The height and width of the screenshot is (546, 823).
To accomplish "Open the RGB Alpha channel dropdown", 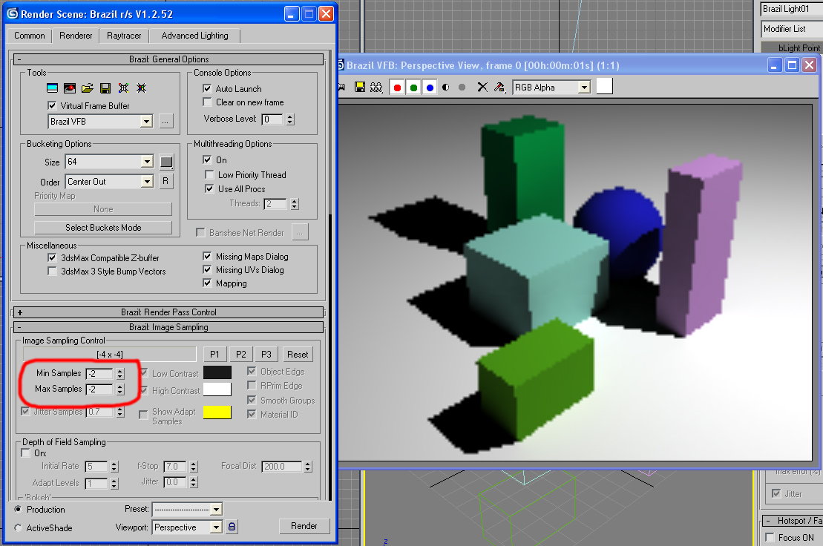I will [x=584, y=88].
